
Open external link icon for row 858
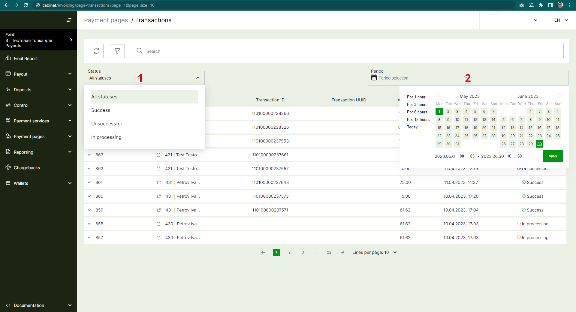point(158,224)
